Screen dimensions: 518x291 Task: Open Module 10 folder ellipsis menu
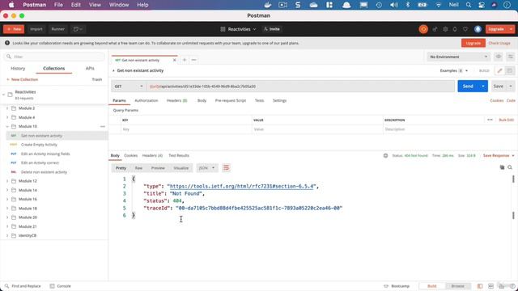tap(103, 126)
